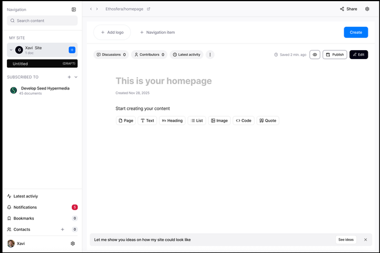Image resolution: width=380 pixels, height=253 pixels.
Task: Click the blue Create button
Action: 355,32
